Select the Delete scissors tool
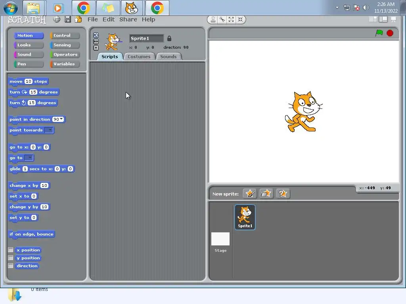 click(222, 20)
